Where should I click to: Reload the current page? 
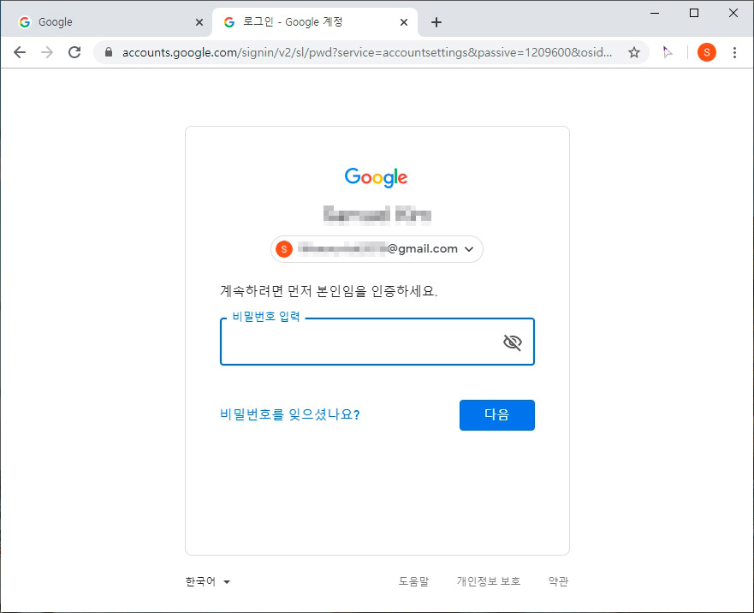(x=74, y=52)
